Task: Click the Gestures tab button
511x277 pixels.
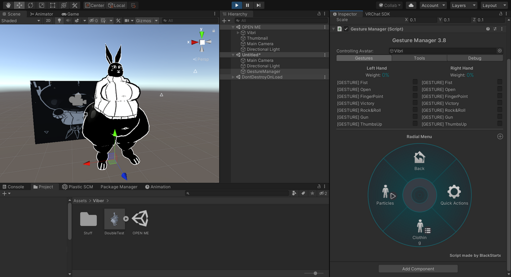Action: (364, 58)
